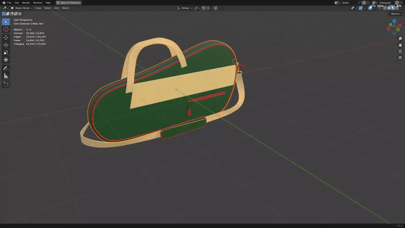Viewport: 405px width, 228px height.
Task: Select the Measure tool
Action: [6, 76]
